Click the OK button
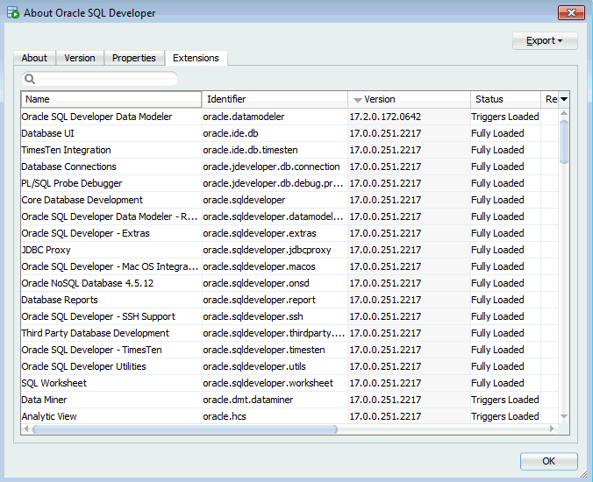This screenshot has height=482, width=593. point(549,461)
